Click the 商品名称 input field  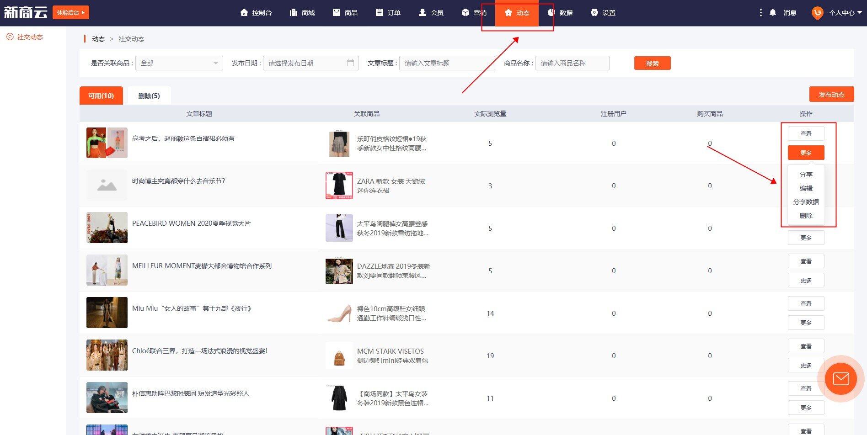(572, 63)
